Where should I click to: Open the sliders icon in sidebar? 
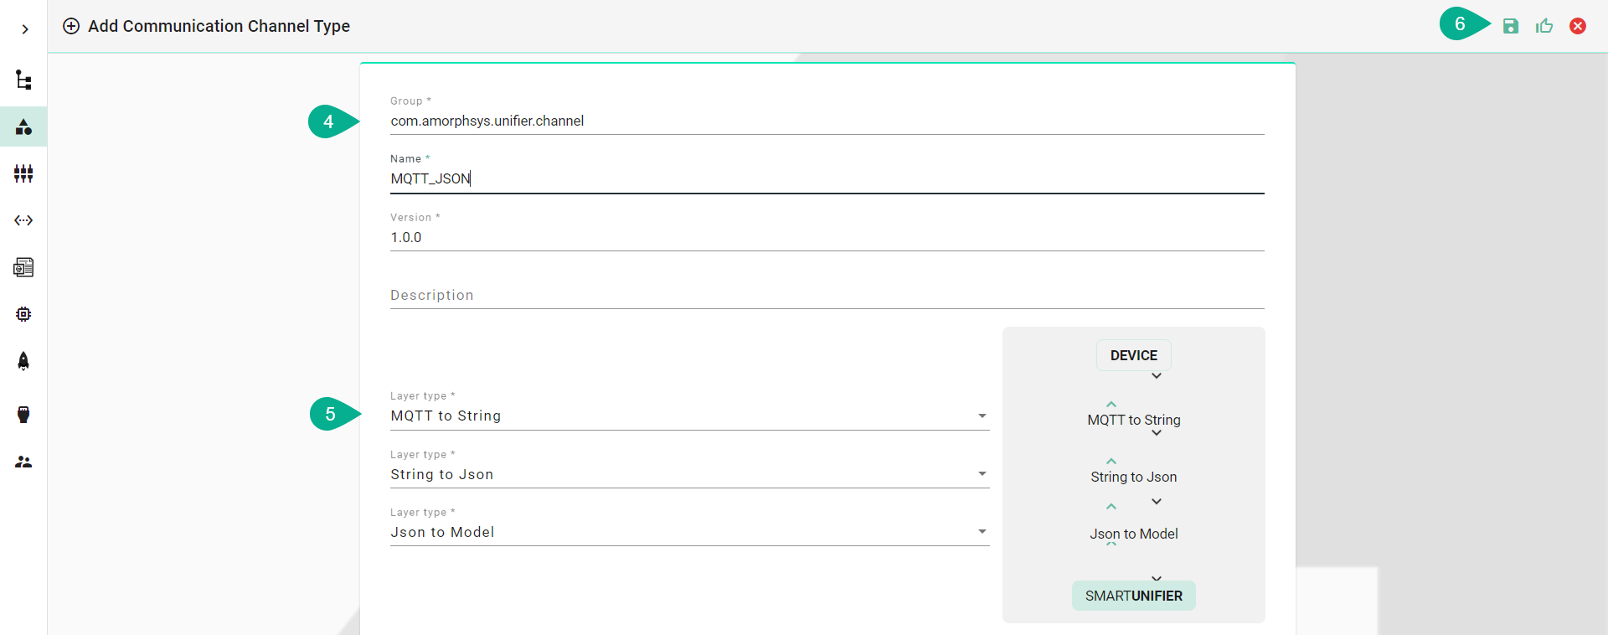23,174
